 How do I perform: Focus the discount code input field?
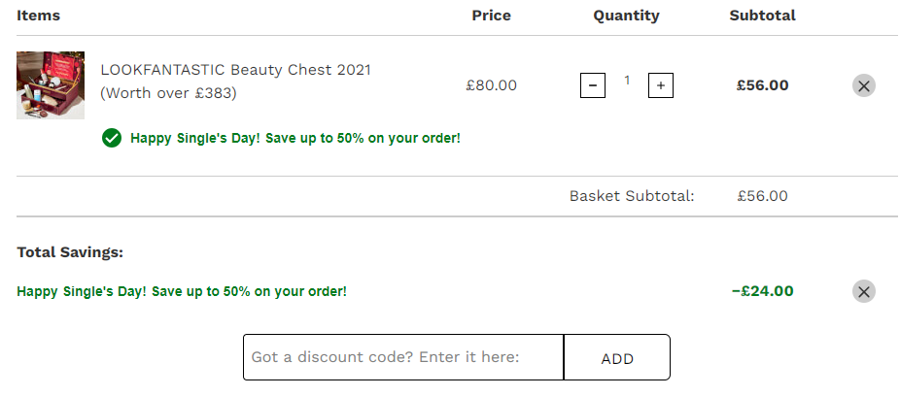point(403,357)
